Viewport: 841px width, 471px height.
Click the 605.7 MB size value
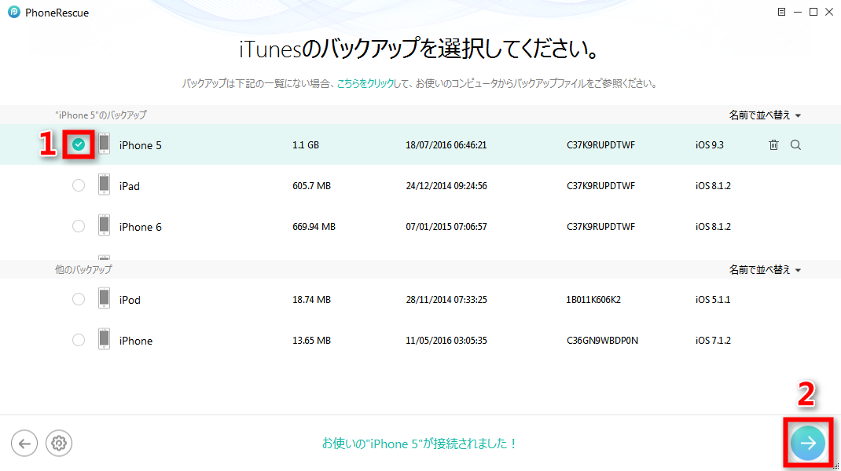pyautogui.click(x=311, y=186)
